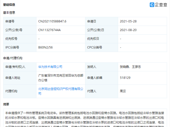Click the CPC分类号 label cell

click(102, 47)
